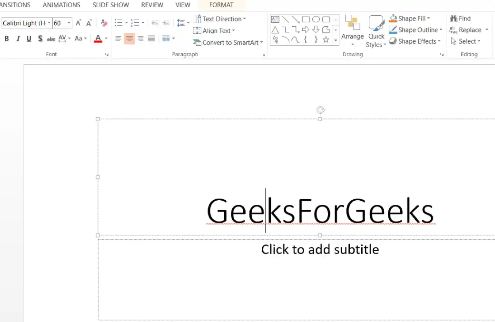Open the Arrange menu
495x322 pixels.
[352, 31]
